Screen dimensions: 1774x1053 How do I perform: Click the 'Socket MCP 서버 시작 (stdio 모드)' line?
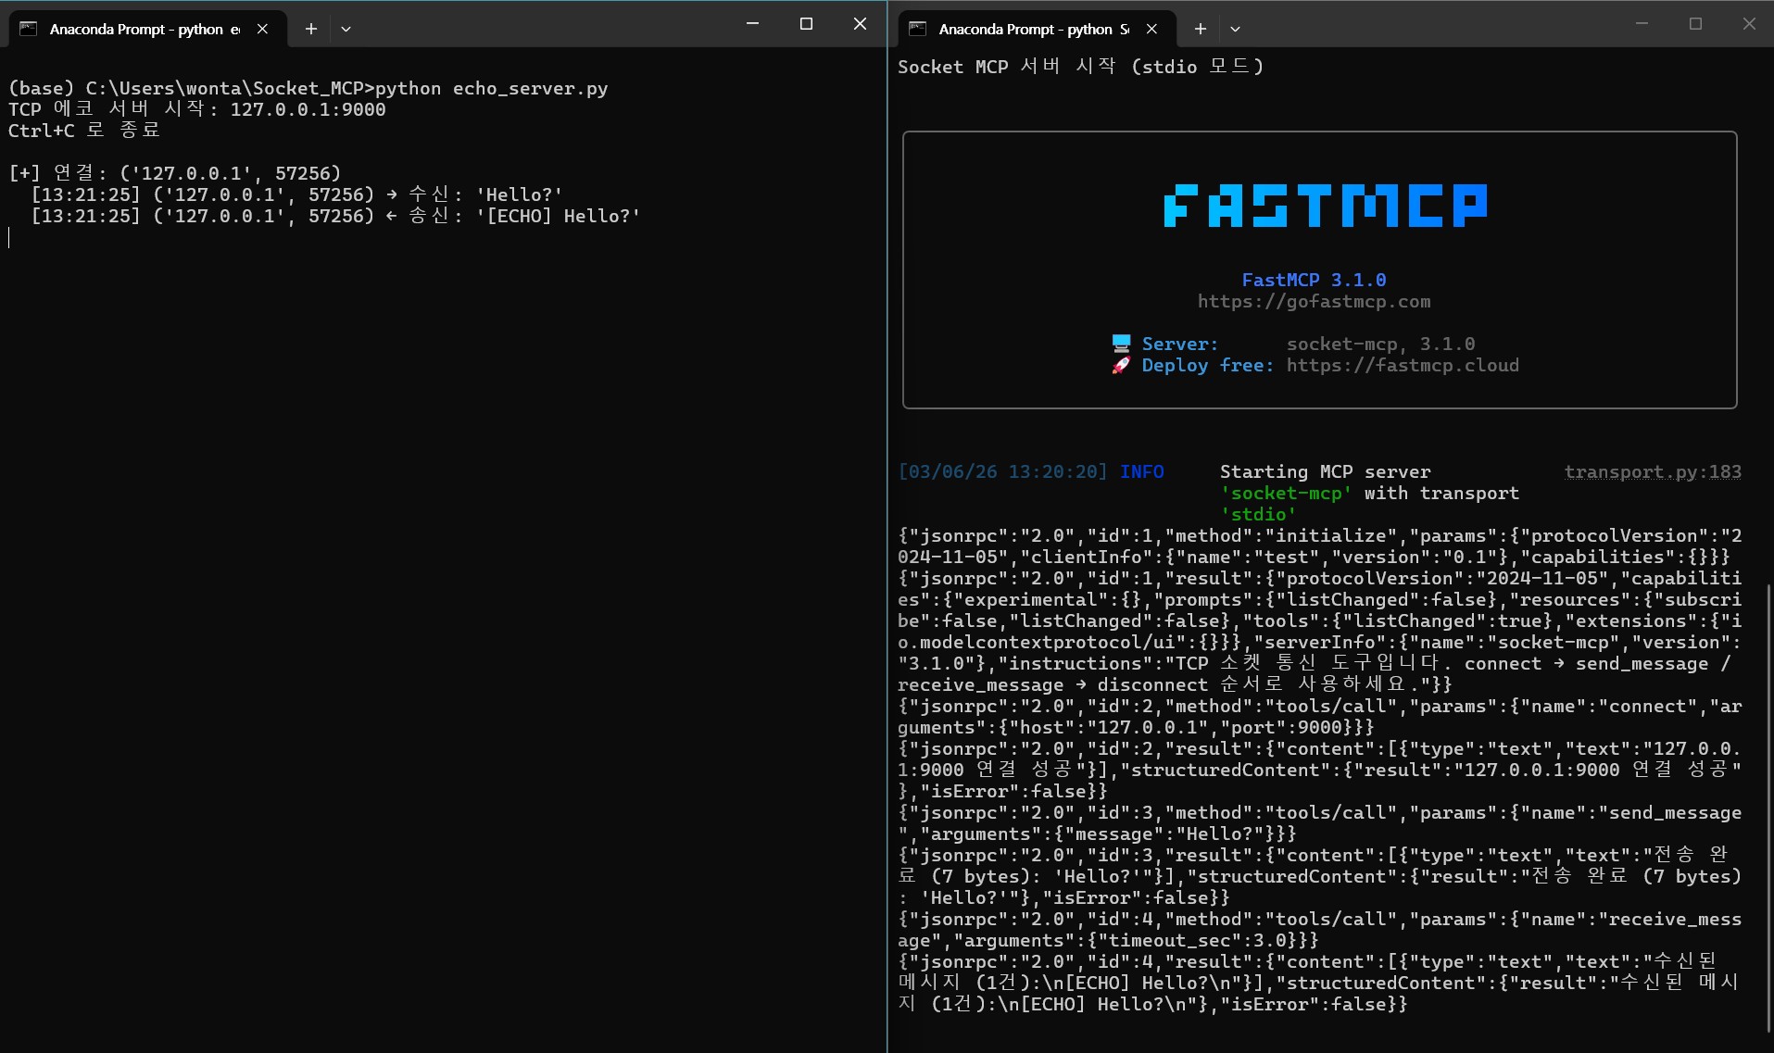tap(1081, 67)
